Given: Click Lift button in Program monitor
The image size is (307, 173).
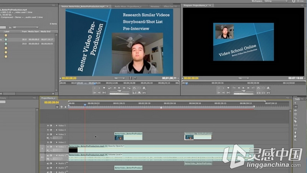Looking at the screenshot, I should click(x=258, y=93).
